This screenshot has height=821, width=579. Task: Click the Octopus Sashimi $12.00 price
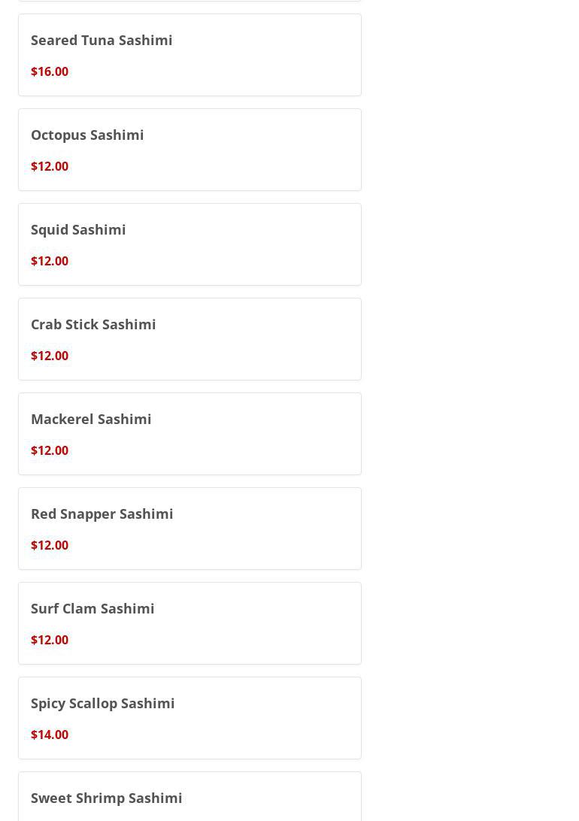point(50,166)
